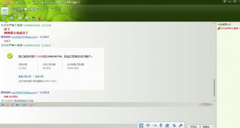Click the chat bubble icon in header toolbar

[27, 18]
